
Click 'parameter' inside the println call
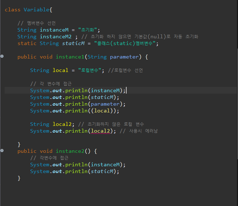pos(105,104)
